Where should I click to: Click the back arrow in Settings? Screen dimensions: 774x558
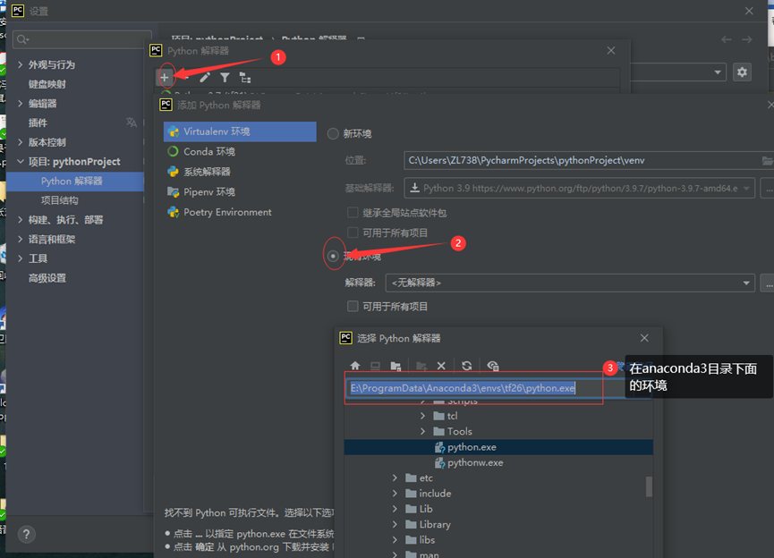click(726, 39)
